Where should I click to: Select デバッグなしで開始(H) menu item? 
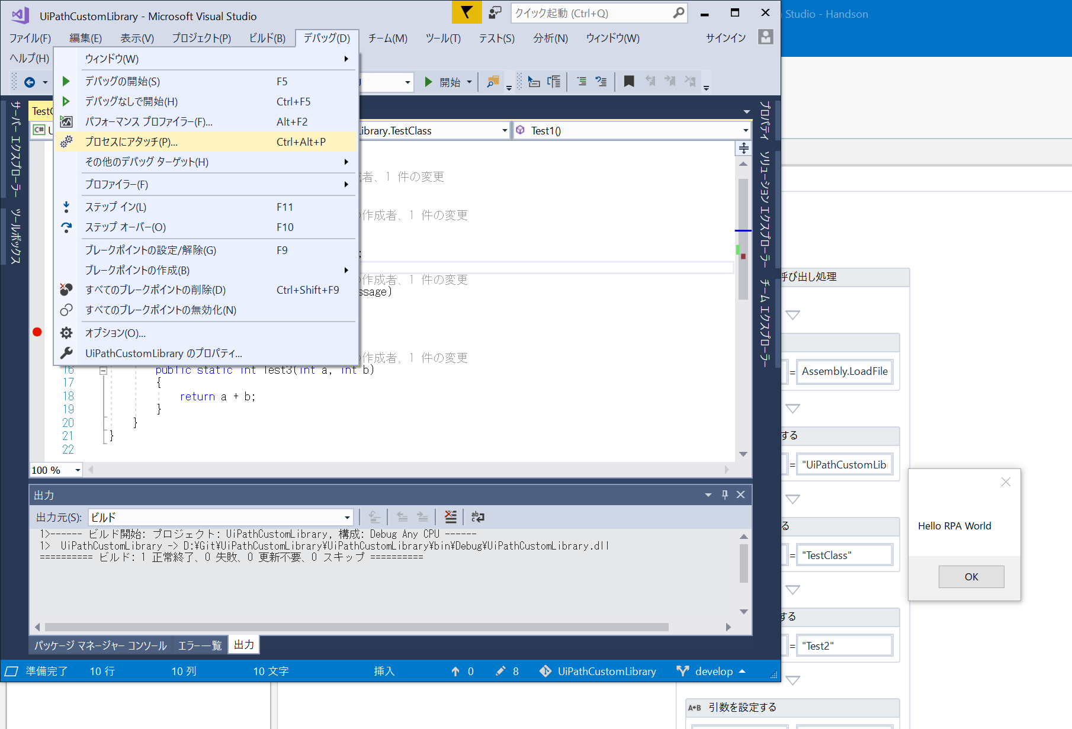point(205,101)
